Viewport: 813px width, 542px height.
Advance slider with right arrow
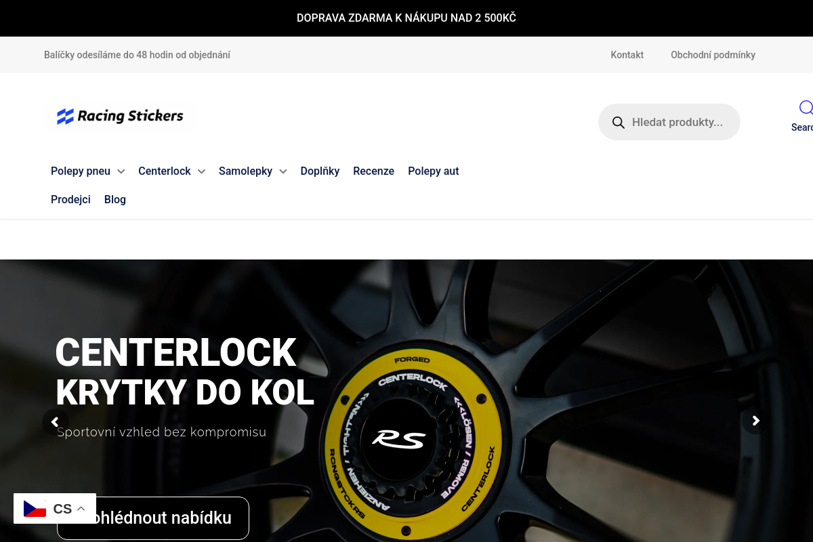point(756,421)
